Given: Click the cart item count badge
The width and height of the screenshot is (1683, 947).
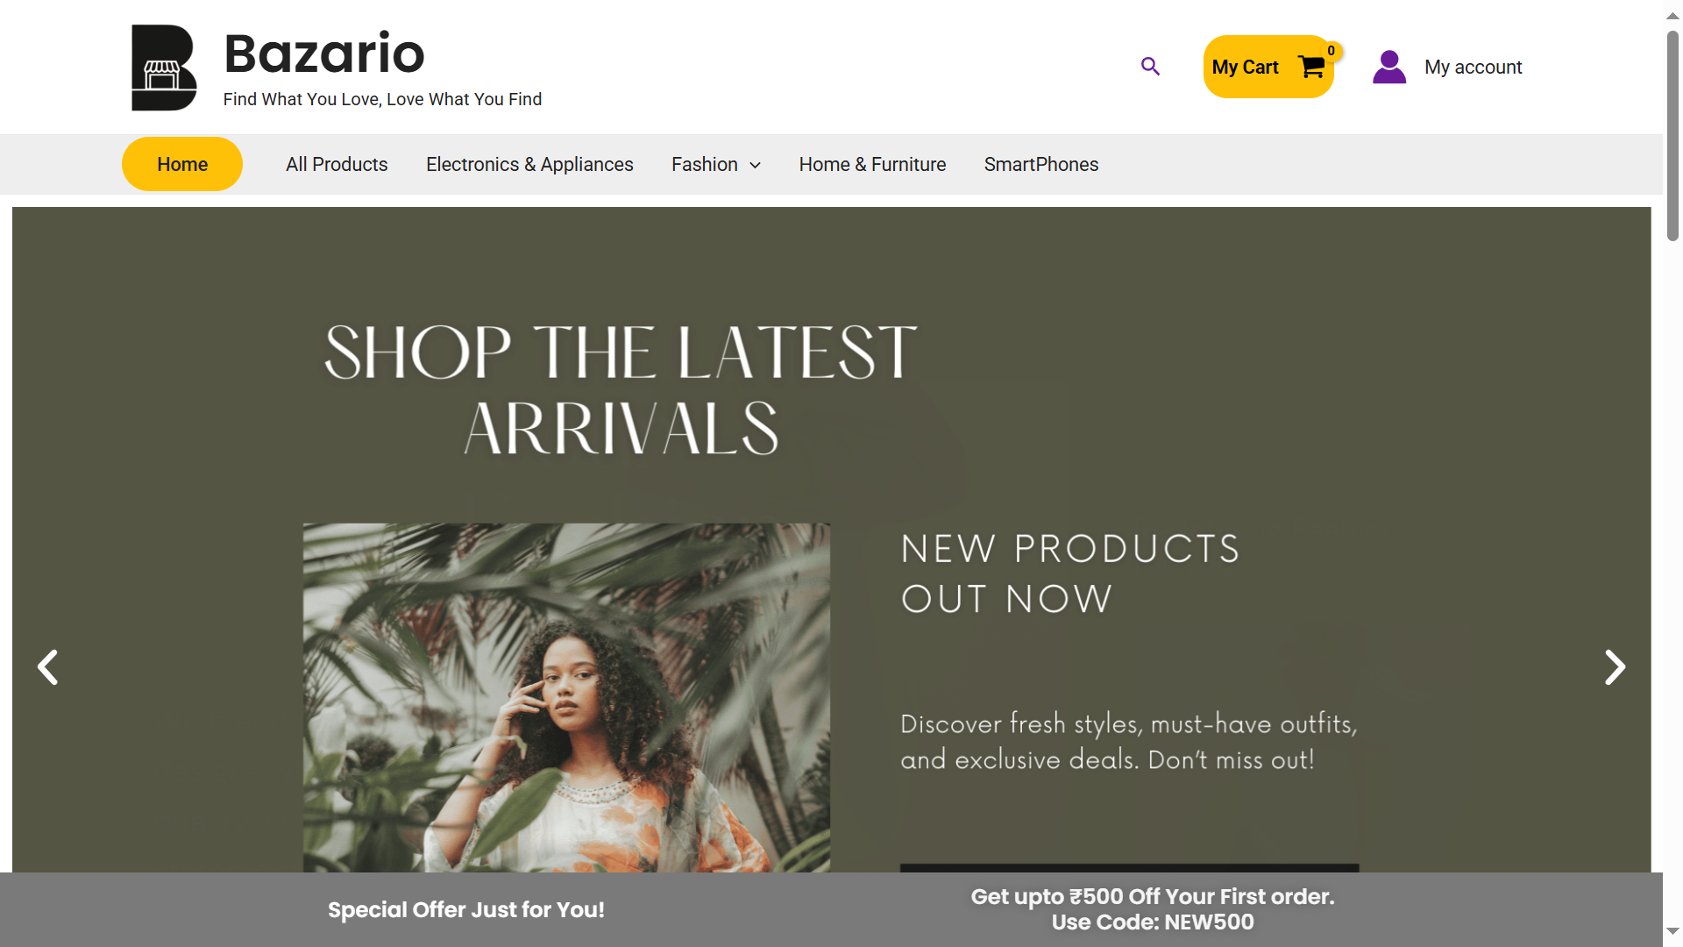Looking at the screenshot, I should 1331,51.
